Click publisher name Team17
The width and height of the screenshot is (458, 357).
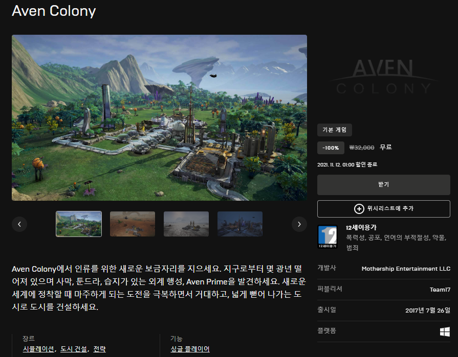pos(440,290)
